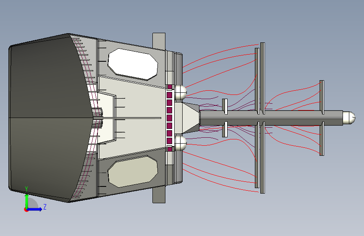
Task: Select the beige octagonal panel on the lower housing
Action: pos(133,171)
